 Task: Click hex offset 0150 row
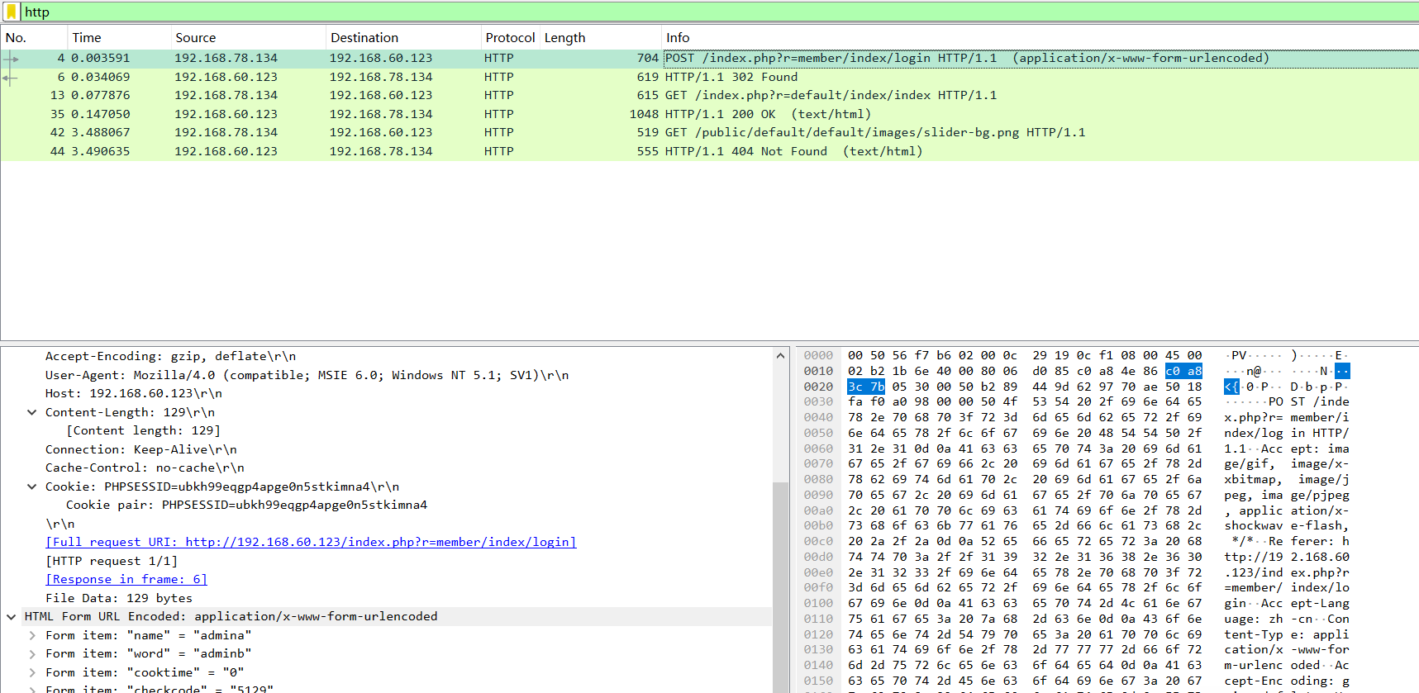pyautogui.click(x=818, y=681)
